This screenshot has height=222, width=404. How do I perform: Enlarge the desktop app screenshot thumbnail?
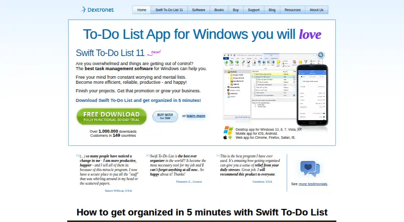[260, 86]
